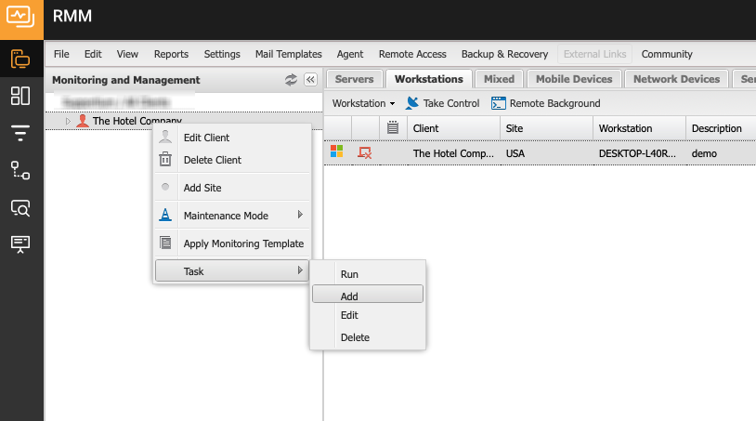
Task: Choose Apply Monitoring Template
Action: point(232,243)
